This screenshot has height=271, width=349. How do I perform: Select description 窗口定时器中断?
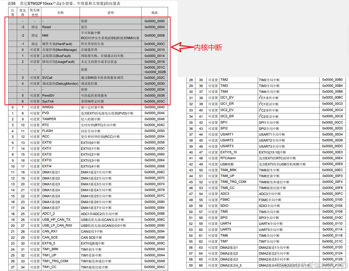[x=92, y=107]
